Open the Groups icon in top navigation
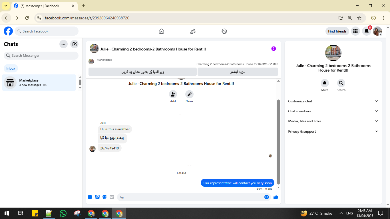390x219 pixels. (224, 31)
